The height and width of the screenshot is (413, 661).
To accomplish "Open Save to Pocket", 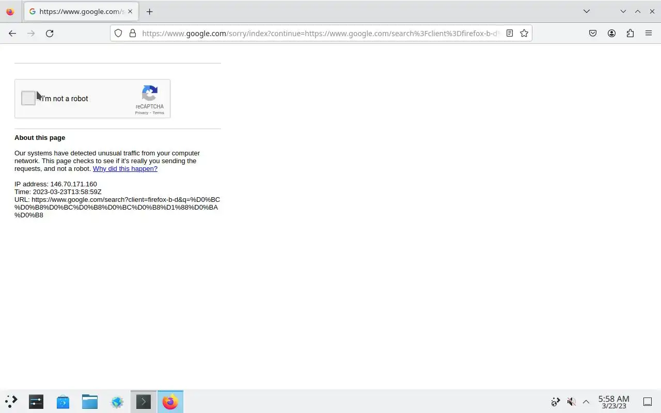I will pos(593,33).
